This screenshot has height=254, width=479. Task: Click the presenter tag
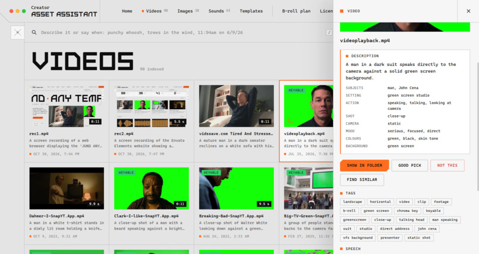pos(390,237)
